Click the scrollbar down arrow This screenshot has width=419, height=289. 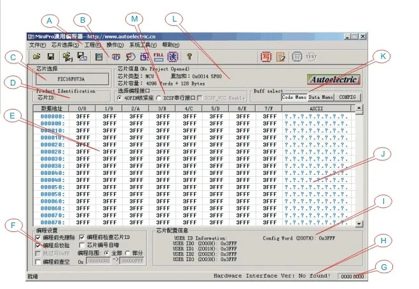tap(359, 224)
